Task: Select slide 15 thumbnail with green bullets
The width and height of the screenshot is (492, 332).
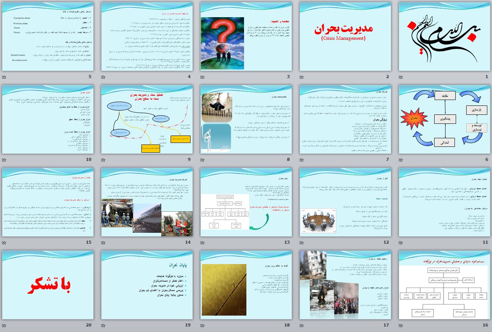Action: pyautogui.click(x=48, y=202)
